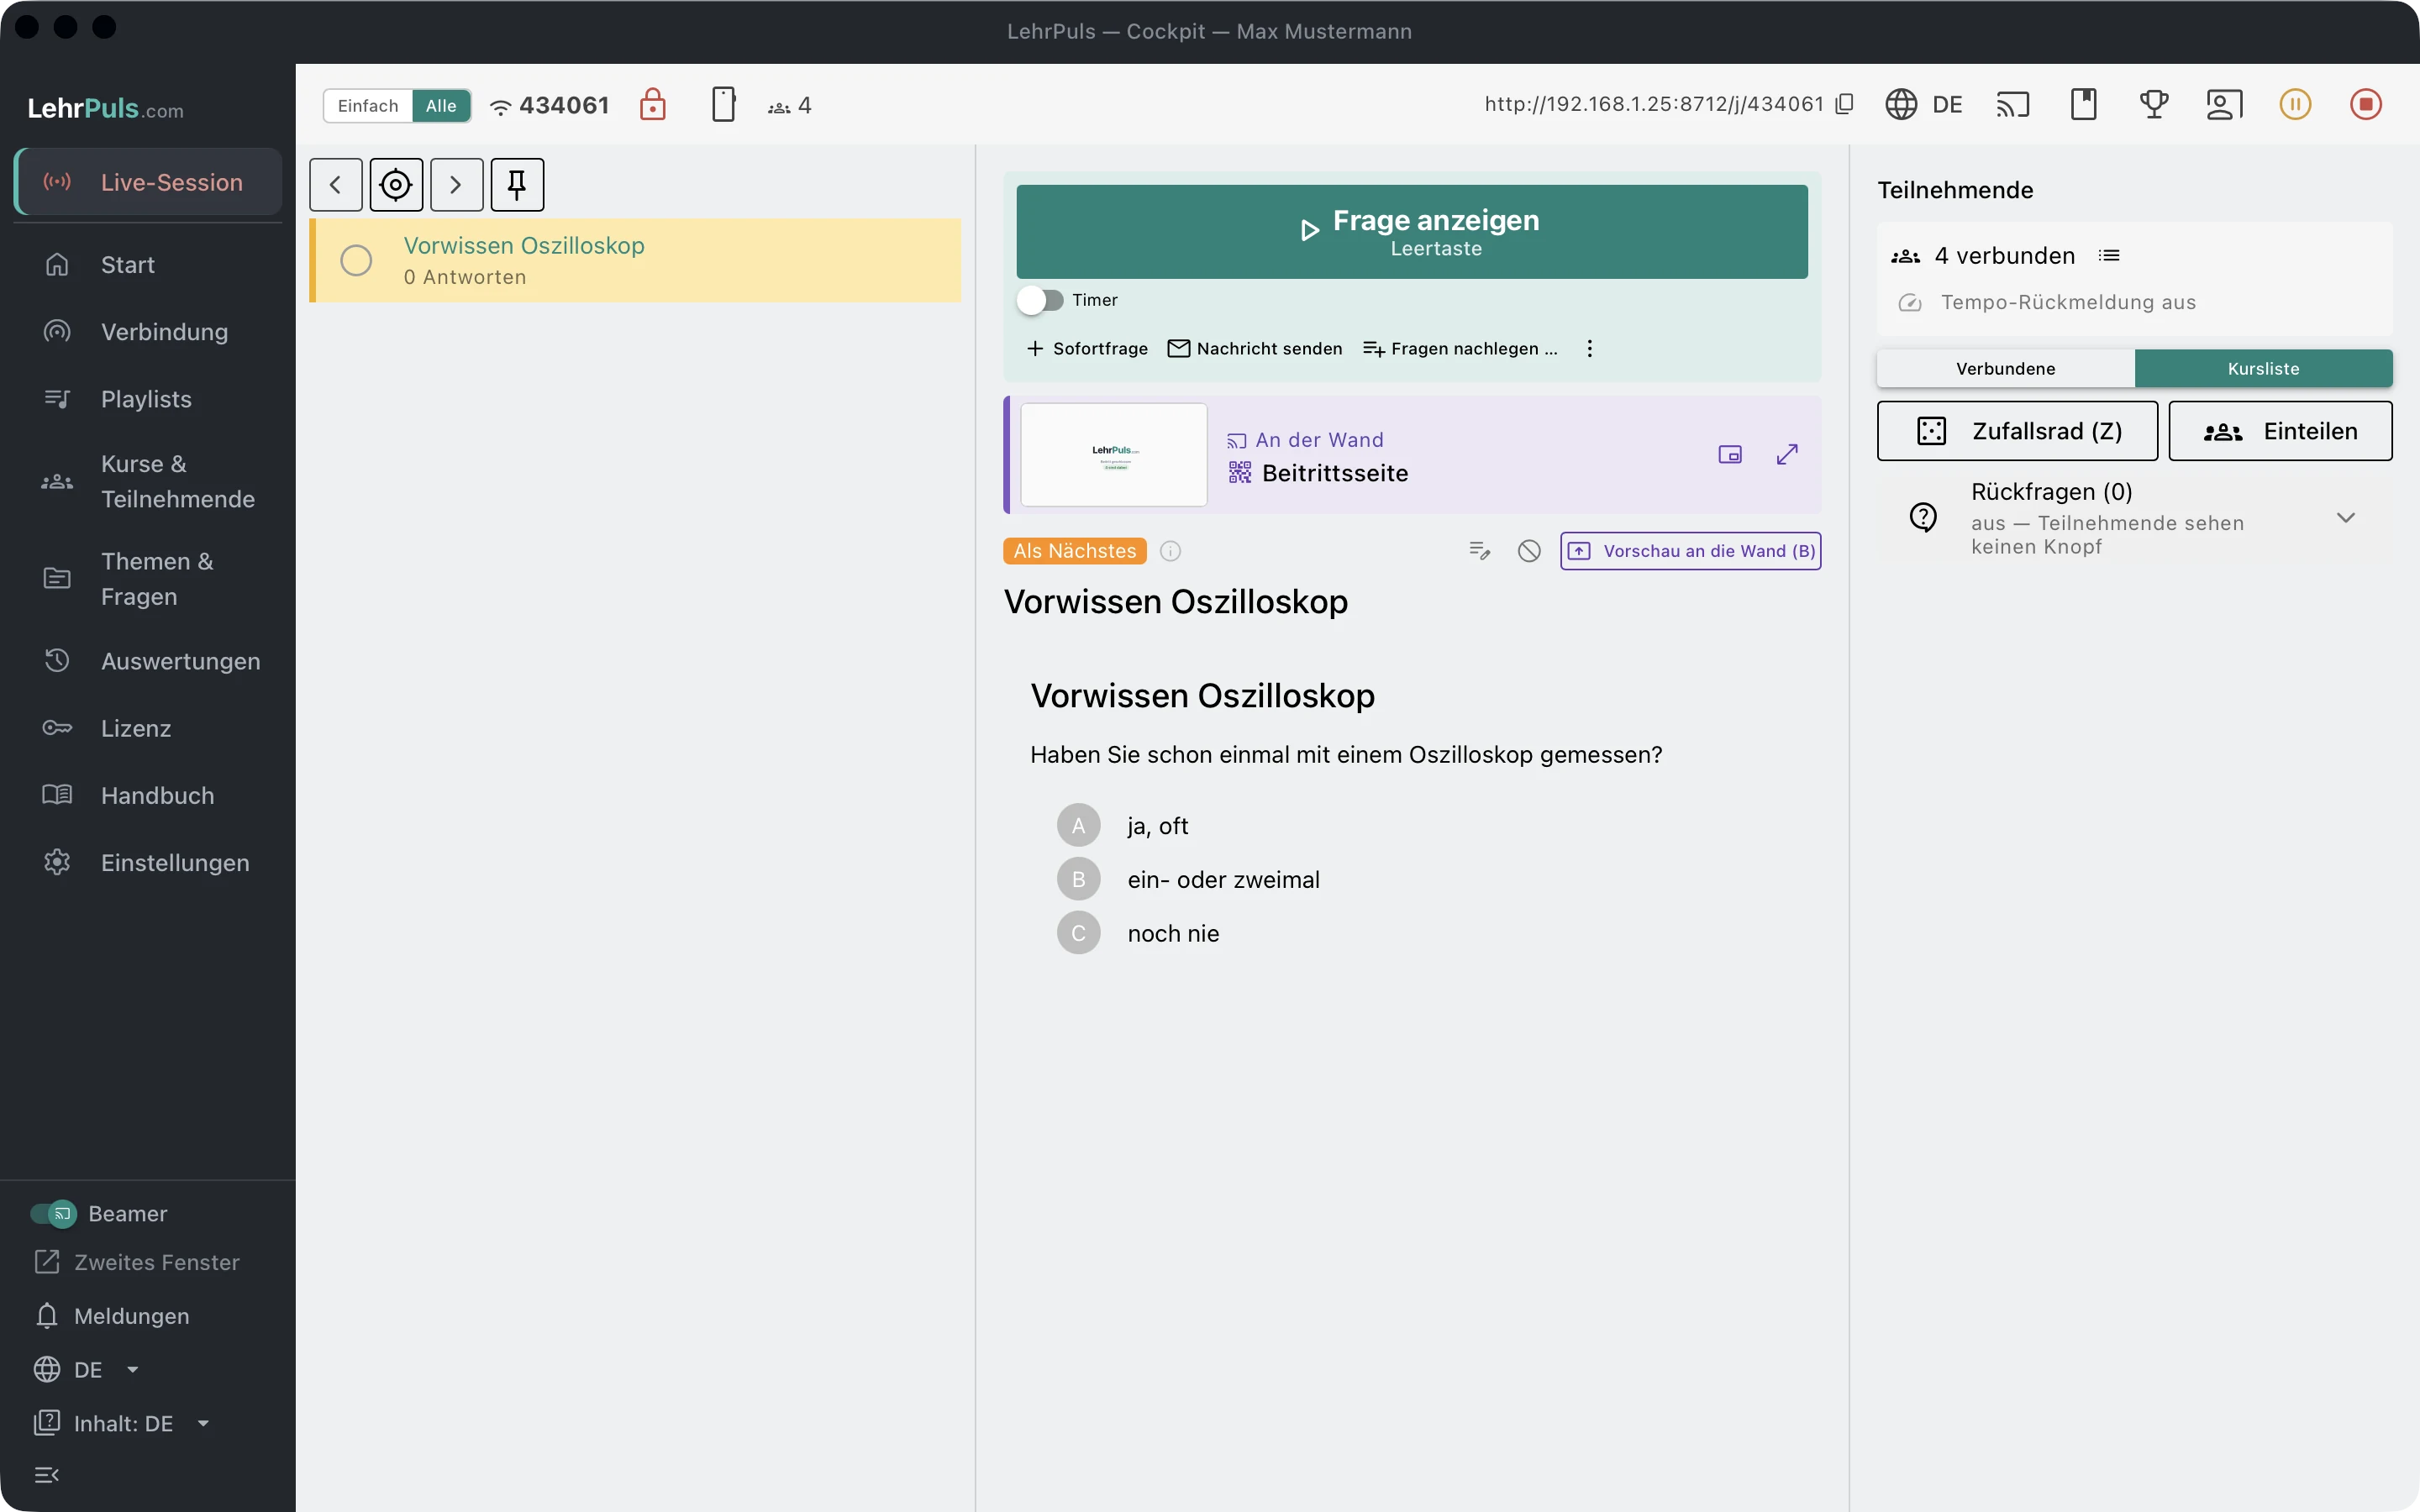
Task: Toggle the Beamer switch in sidebar
Action: pyautogui.click(x=53, y=1214)
